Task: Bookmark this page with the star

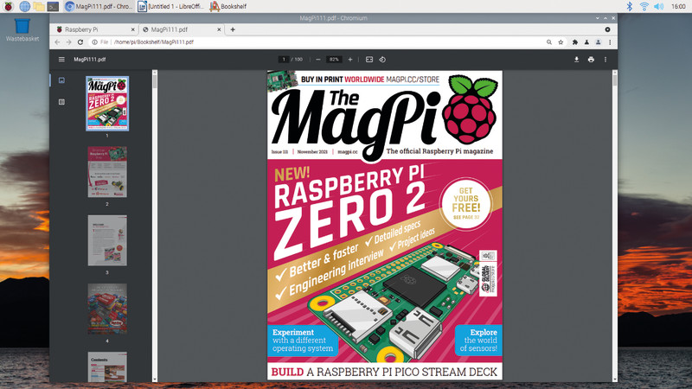Action: (x=561, y=41)
